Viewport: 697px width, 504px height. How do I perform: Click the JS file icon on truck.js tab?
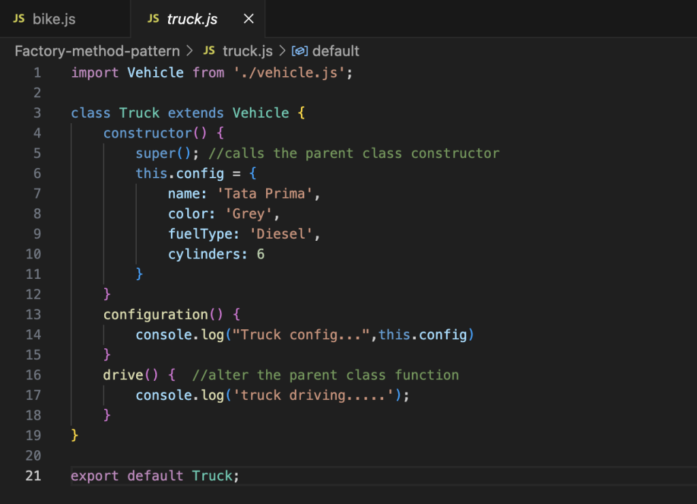pyautogui.click(x=153, y=18)
